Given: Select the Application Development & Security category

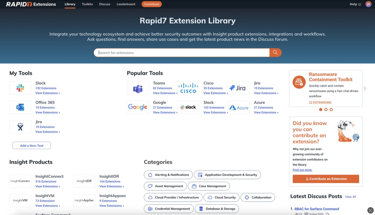Looking at the screenshot, I should 227,175.
